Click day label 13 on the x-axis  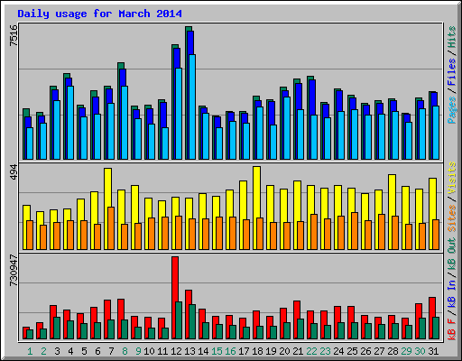pyautogui.click(x=189, y=351)
